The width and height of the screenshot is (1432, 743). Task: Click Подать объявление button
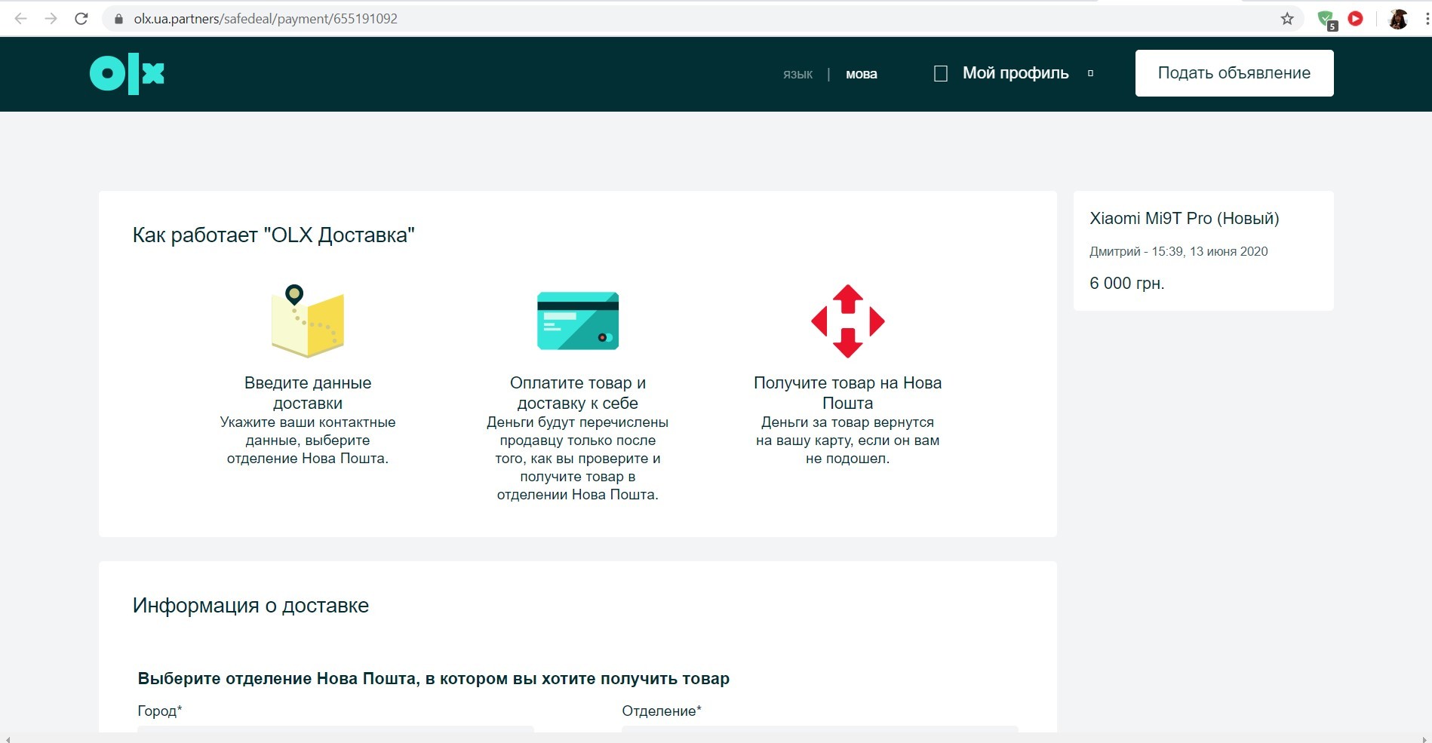click(x=1234, y=73)
